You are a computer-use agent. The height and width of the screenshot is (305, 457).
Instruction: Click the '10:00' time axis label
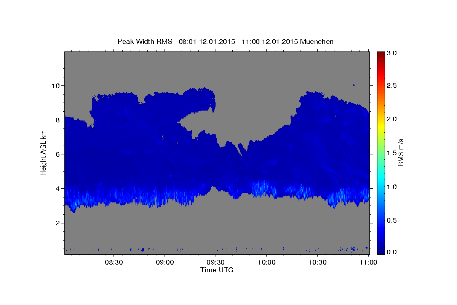coord(267,263)
